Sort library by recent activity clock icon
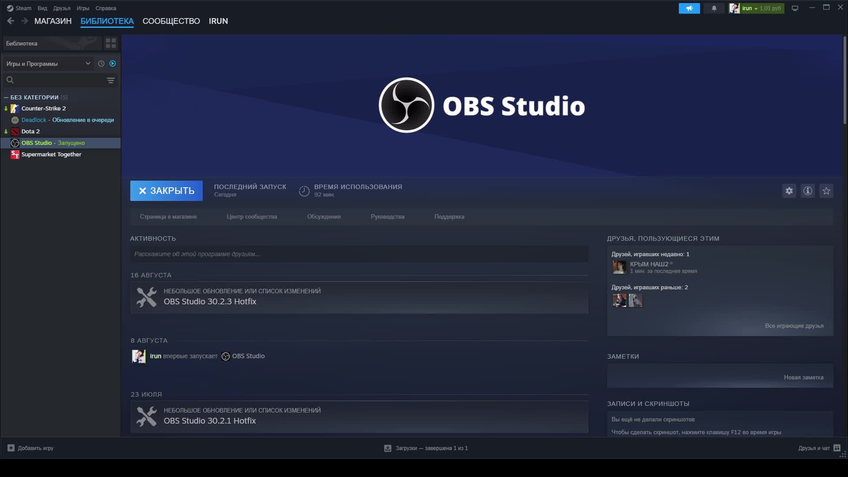The width and height of the screenshot is (848, 477). pos(101,64)
